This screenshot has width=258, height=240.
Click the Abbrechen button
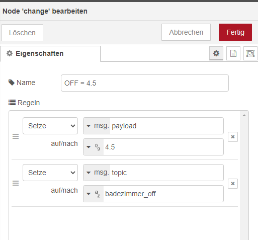[x=186, y=32]
